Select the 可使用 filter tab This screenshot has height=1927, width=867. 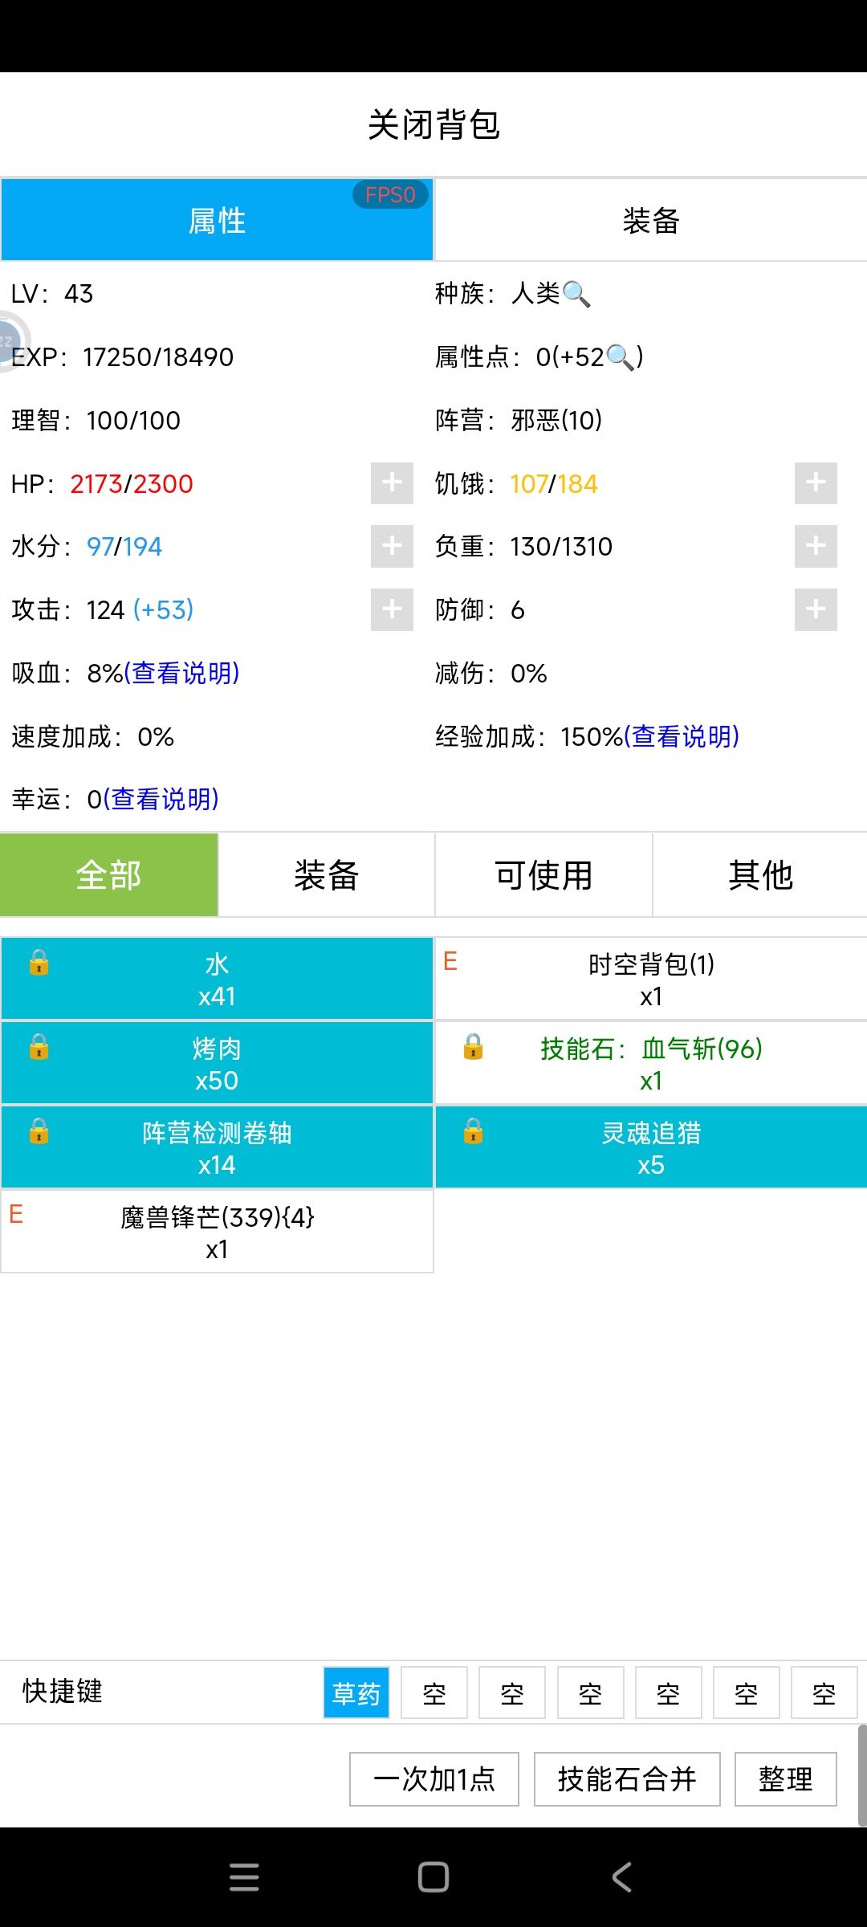tap(543, 875)
